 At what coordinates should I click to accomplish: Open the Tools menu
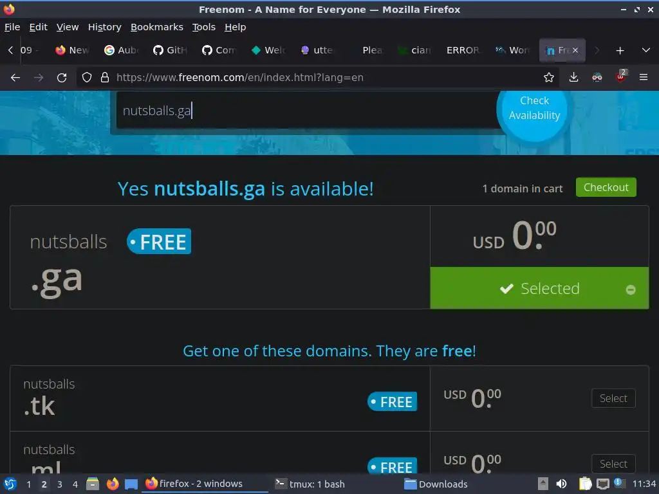point(204,27)
